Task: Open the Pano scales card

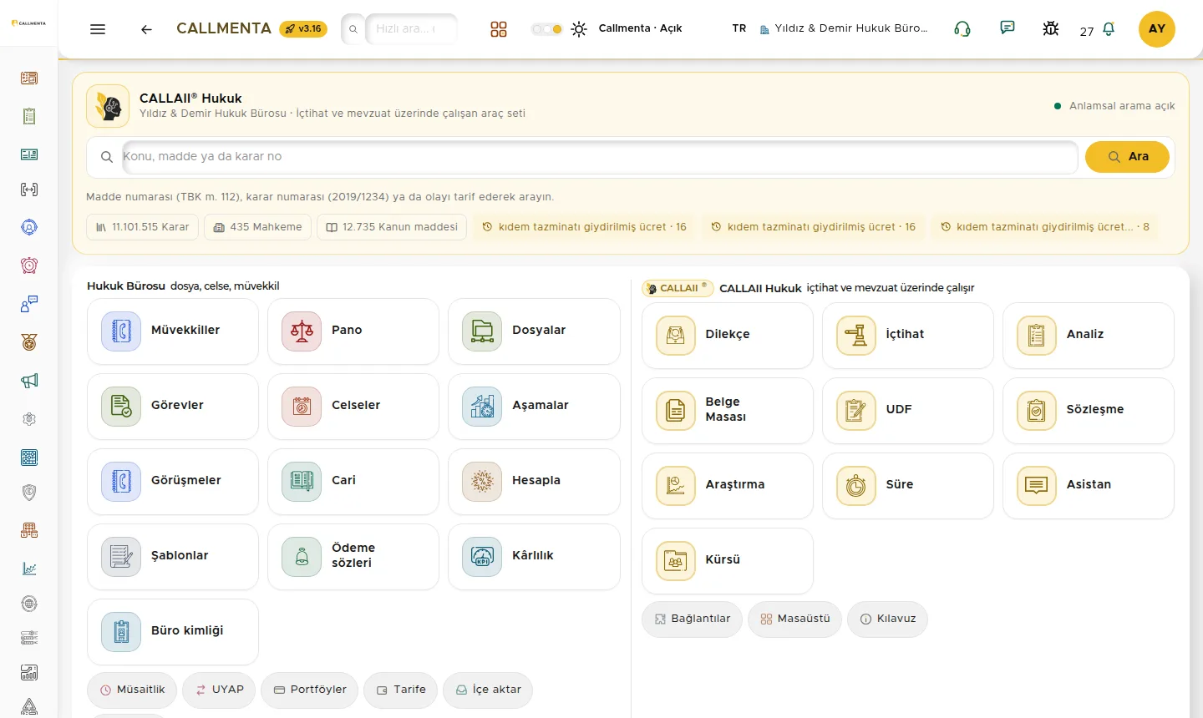Action: pos(353,331)
